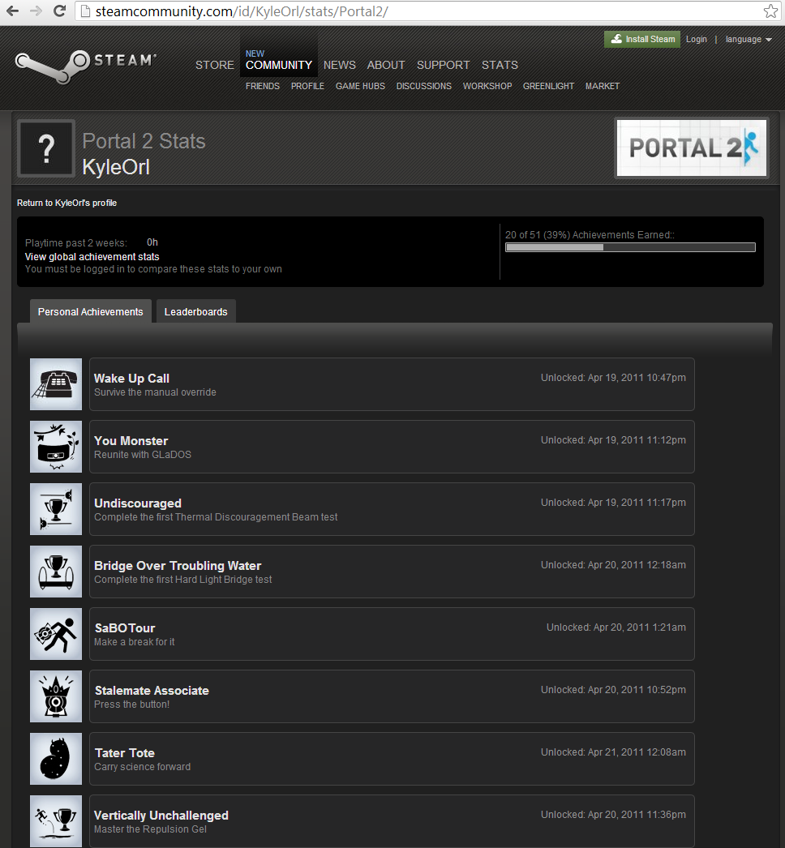Click the Tater Tote achievement title
Screen dimensions: 785x848
(125, 753)
